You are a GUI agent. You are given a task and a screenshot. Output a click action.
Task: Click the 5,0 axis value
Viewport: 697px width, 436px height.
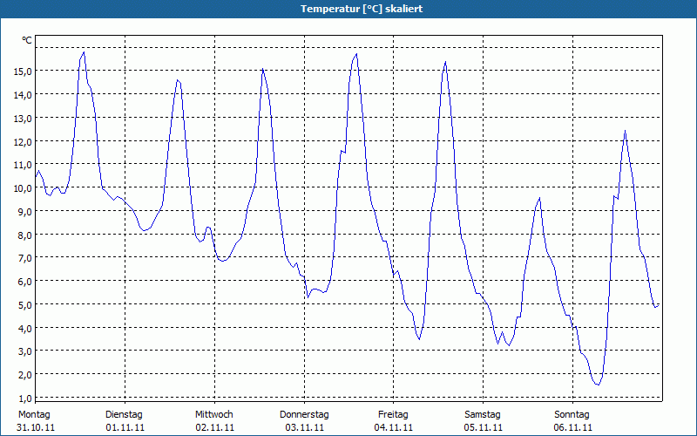coord(24,305)
